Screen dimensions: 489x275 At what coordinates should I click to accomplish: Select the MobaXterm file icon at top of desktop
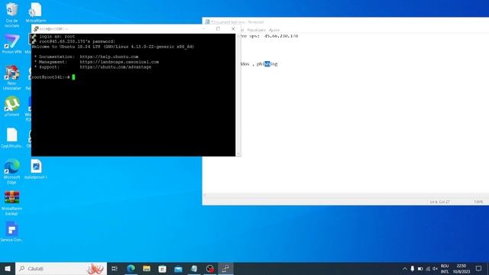point(36,12)
